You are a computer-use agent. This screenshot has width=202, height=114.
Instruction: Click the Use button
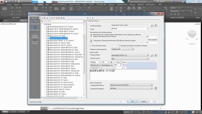click(x=121, y=101)
